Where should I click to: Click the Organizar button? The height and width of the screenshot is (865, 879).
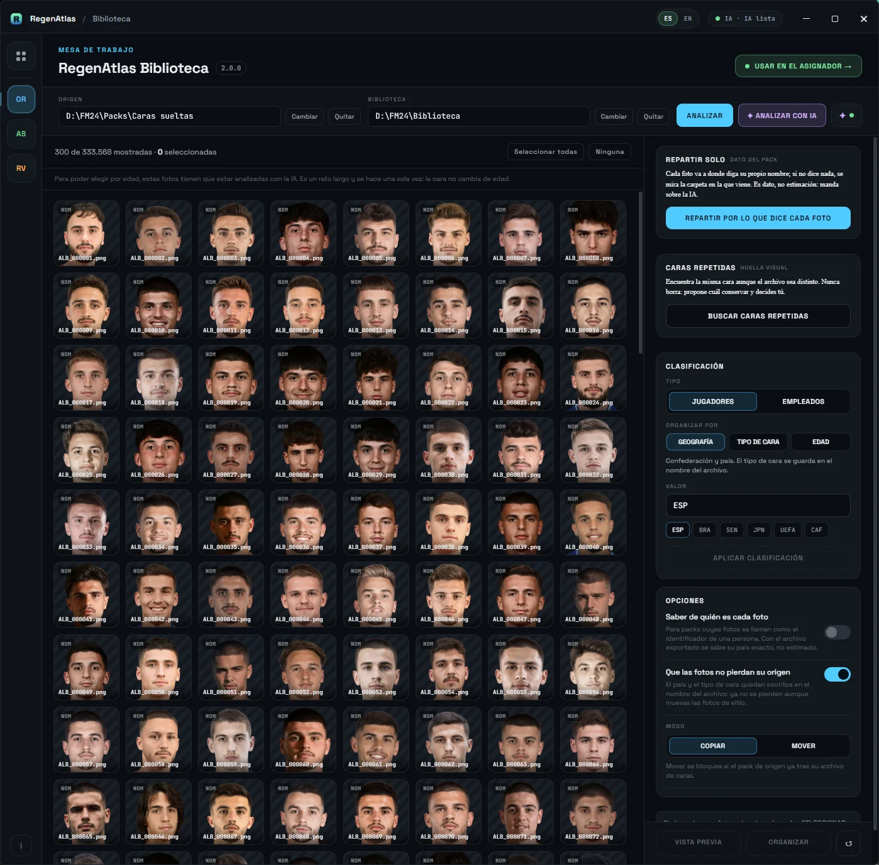788,842
